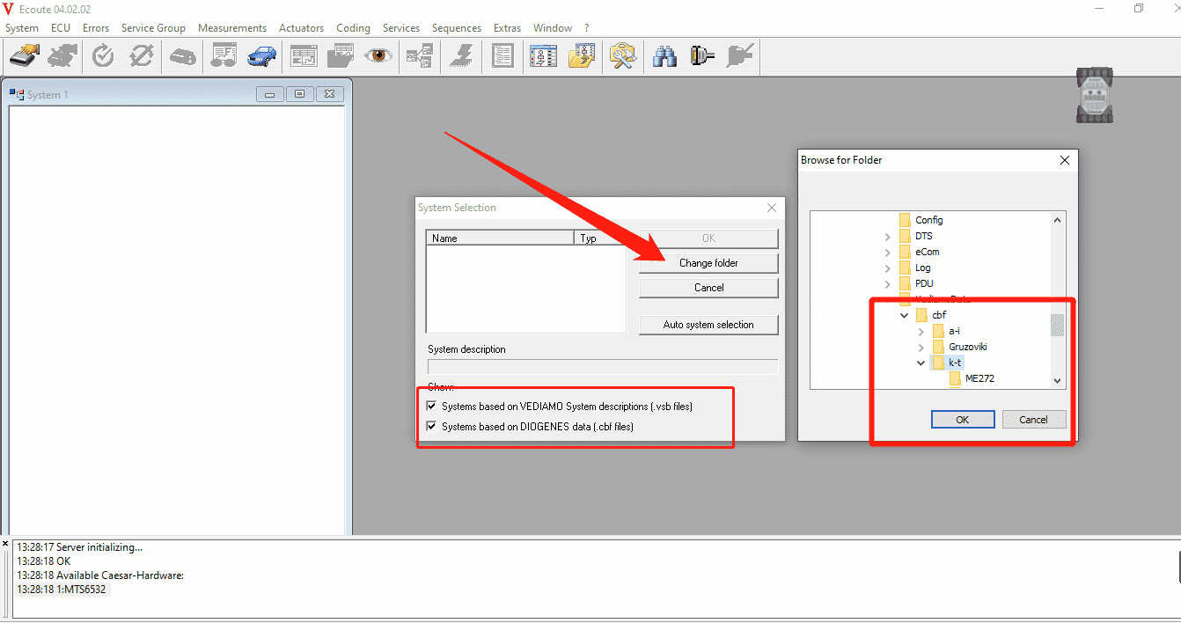Open the Coding menu
The height and width of the screenshot is (623, 1181).
coord(353,28)
